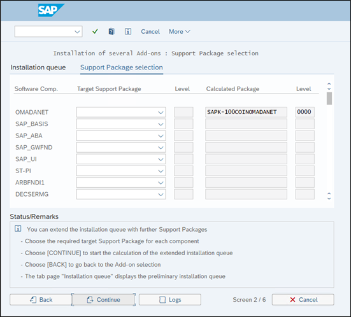Open the More menu

[180, 32]
